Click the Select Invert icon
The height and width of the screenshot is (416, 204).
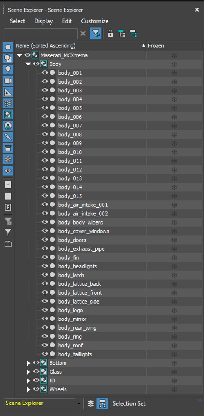pos(8,207)
